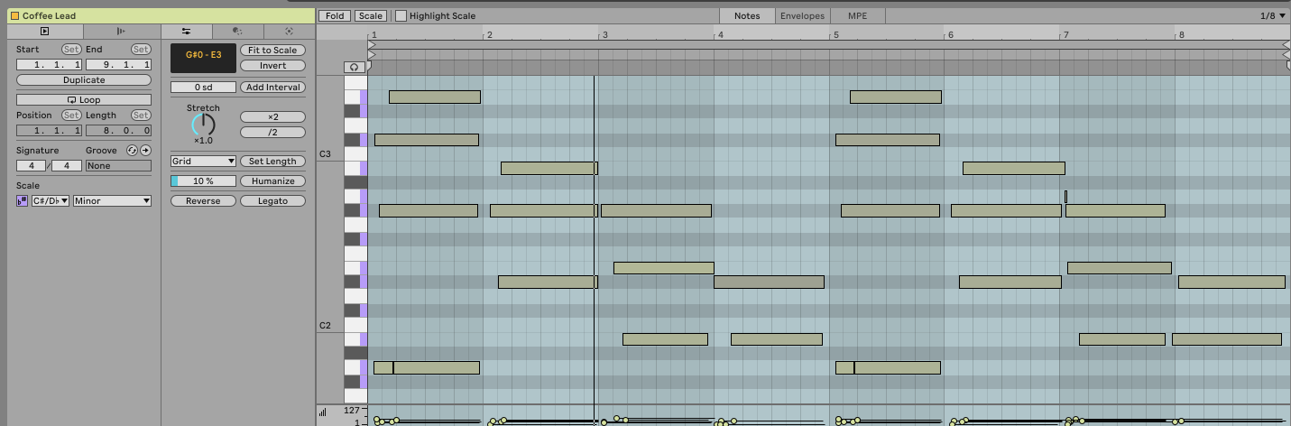Screen dimensions: 1291x426
Task: Click the Legato button
Action: click(272, 201)
